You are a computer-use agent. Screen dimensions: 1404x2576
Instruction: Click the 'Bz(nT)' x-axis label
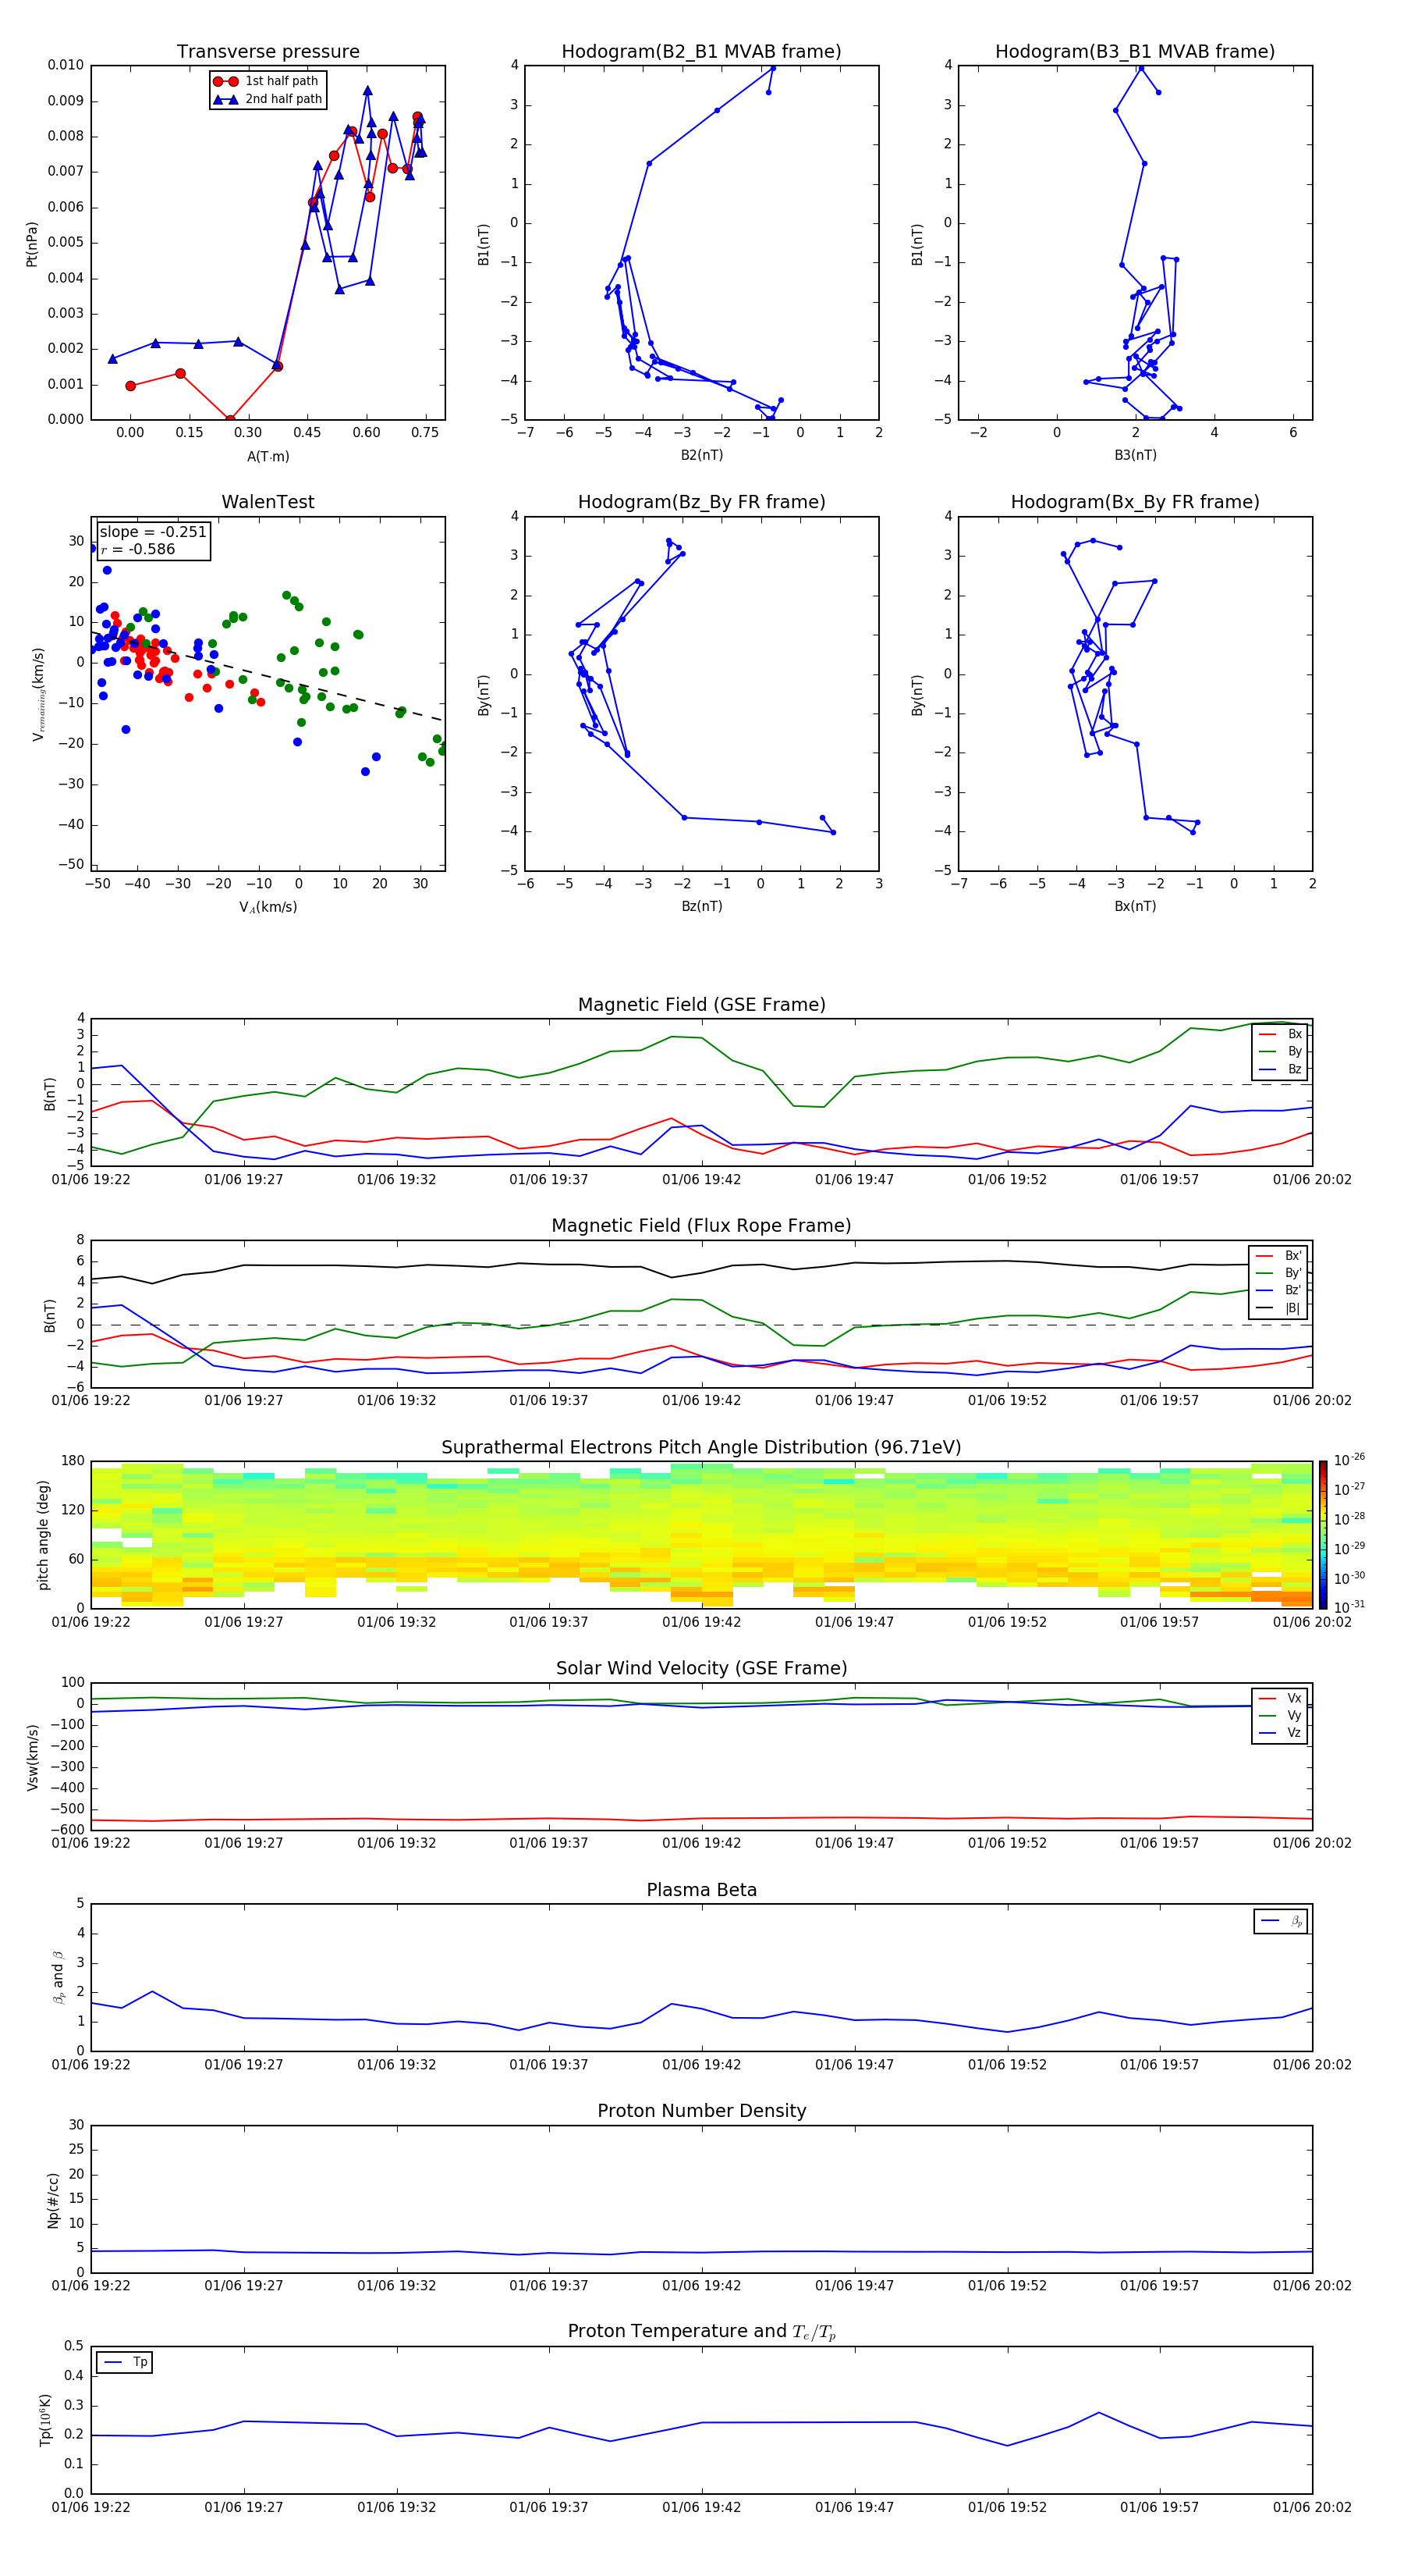coord(701,906)
